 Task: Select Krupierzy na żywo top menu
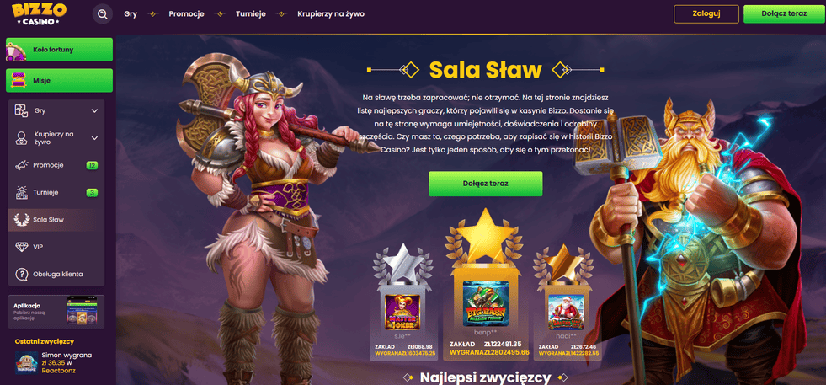pyautogui.click(x=330, y=14)
